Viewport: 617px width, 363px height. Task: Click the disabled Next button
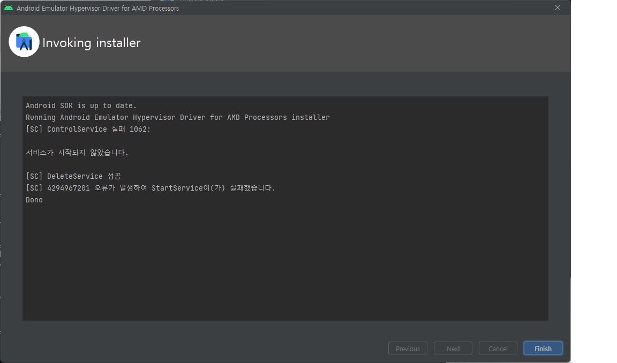click(453, 349)
